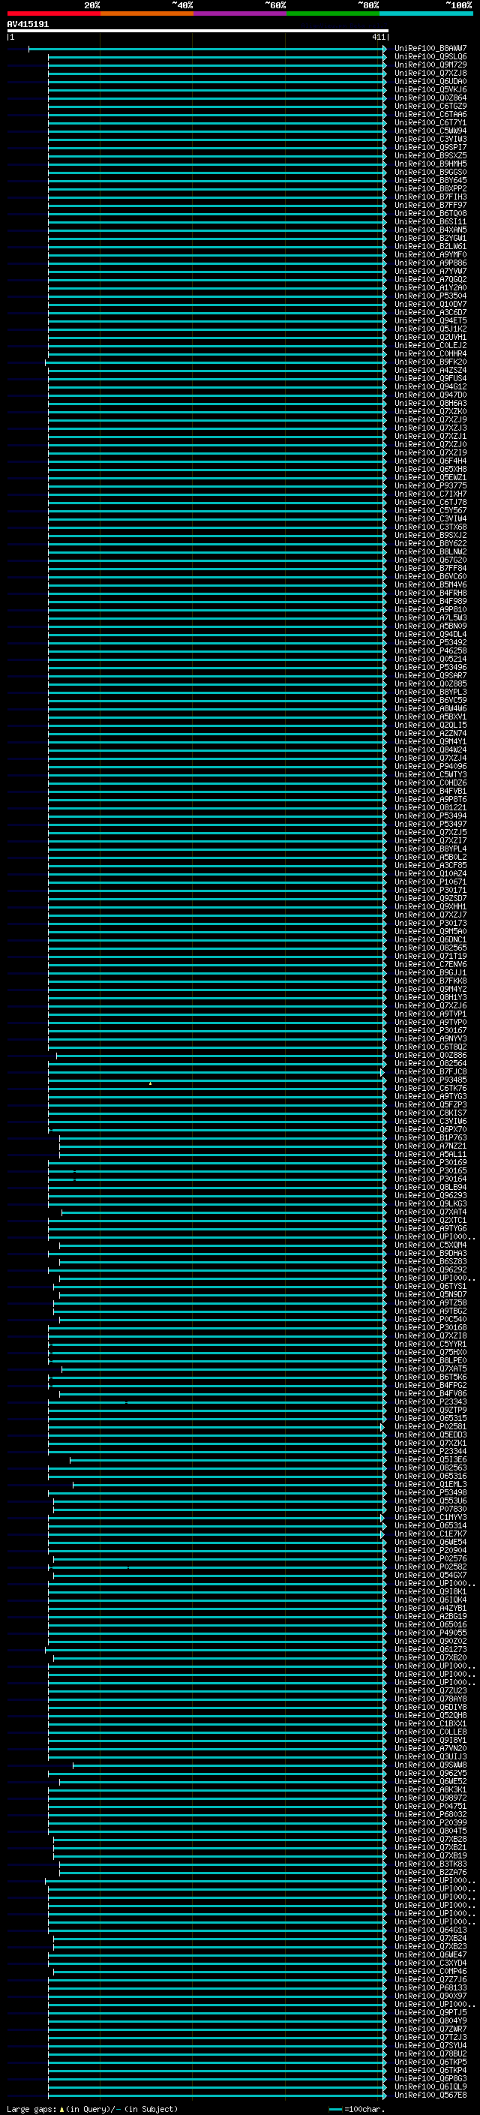Image resolution: width=480 pixels, height=2115 pixels.
Task: Open hit UniRef100_Q6UDA0
Action: (x=430, y=81)
